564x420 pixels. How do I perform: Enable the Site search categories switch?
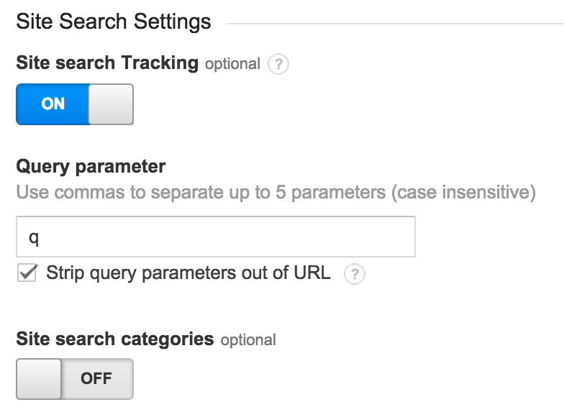pyautogui.click(x=75, y=378)
